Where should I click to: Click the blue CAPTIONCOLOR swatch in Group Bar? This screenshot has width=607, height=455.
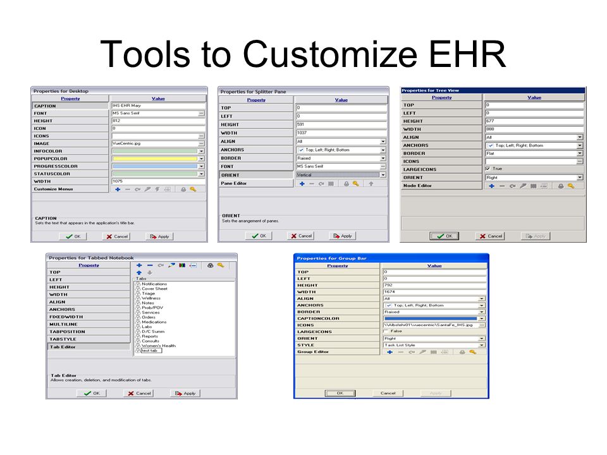tap(431, 318)
